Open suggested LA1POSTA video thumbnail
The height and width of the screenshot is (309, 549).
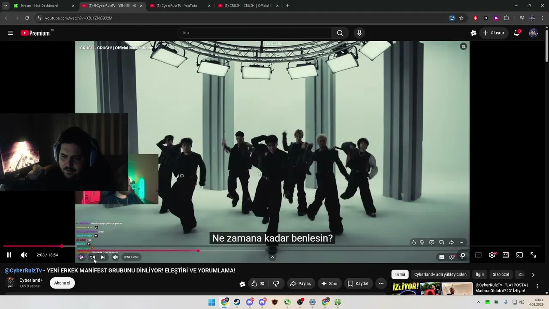pyautogui.click(x=432, y=289)
